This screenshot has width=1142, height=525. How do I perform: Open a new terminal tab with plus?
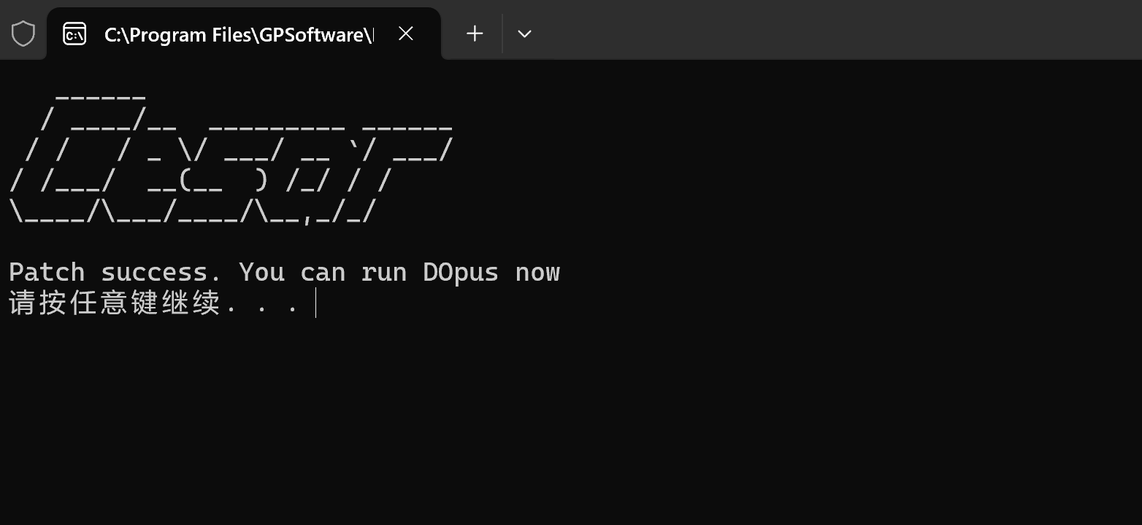tap(475, 34)
